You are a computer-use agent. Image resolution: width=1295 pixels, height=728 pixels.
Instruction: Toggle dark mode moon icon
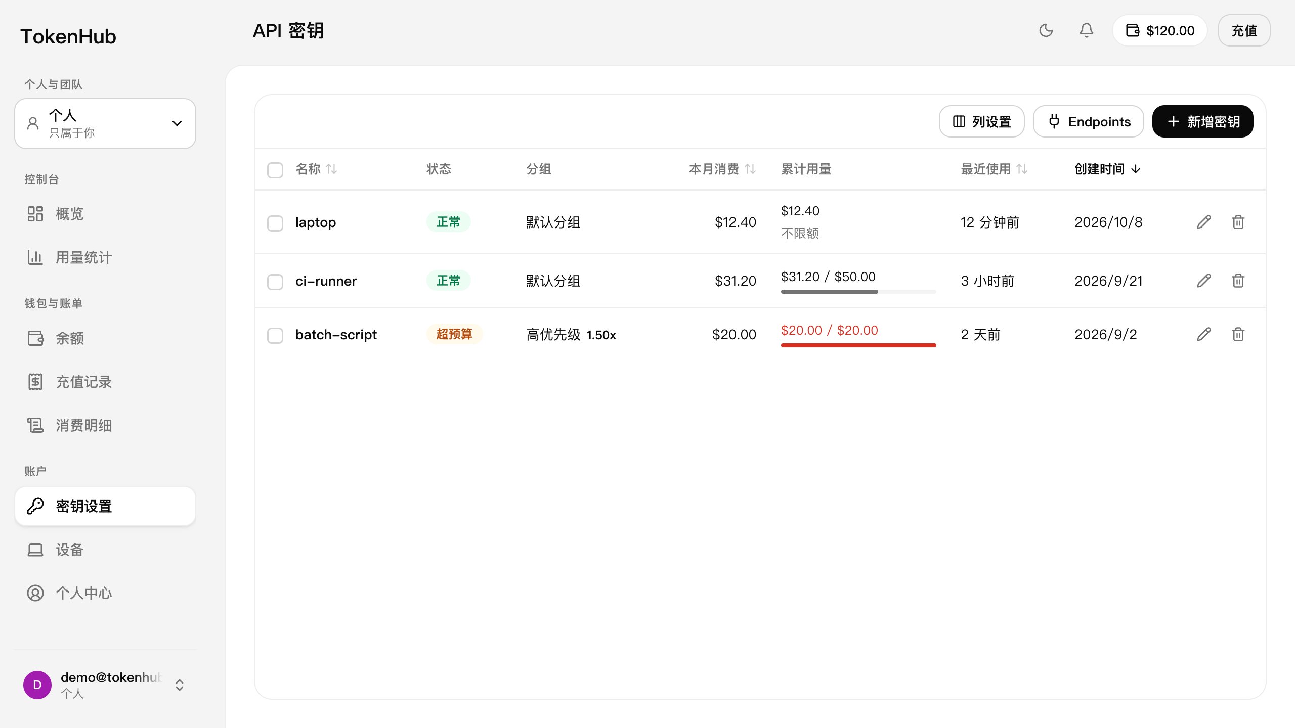coord(1046,31)
